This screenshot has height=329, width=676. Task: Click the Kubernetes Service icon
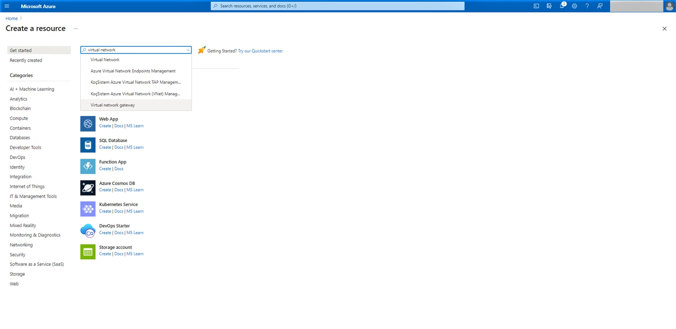[88, 209]
